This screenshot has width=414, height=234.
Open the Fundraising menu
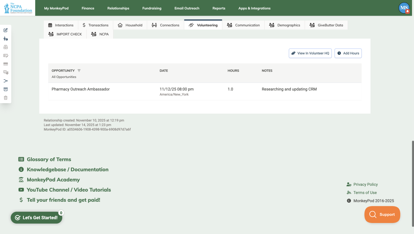point(152,8)
